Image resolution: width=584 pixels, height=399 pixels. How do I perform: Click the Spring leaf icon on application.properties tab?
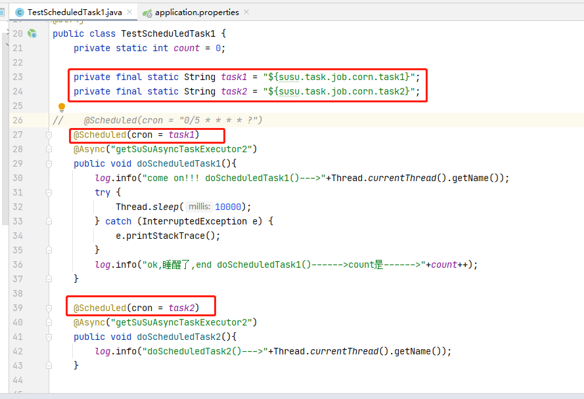(148, 11)
